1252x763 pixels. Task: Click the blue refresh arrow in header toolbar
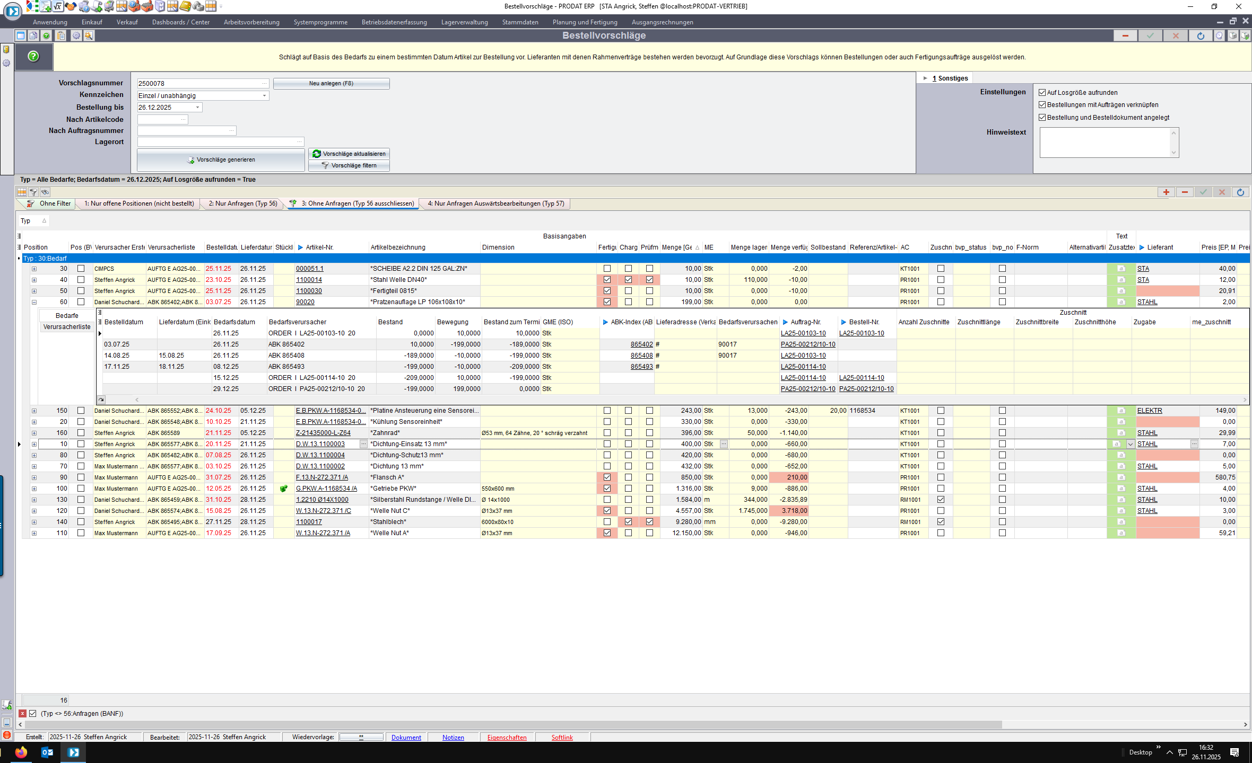pos(1201,36)
